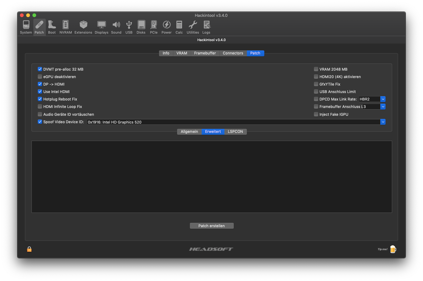Open the USB section
Image resolution: width=423 pixels, height=281 pixels.
pyautogui.click(x=129, y=27)
